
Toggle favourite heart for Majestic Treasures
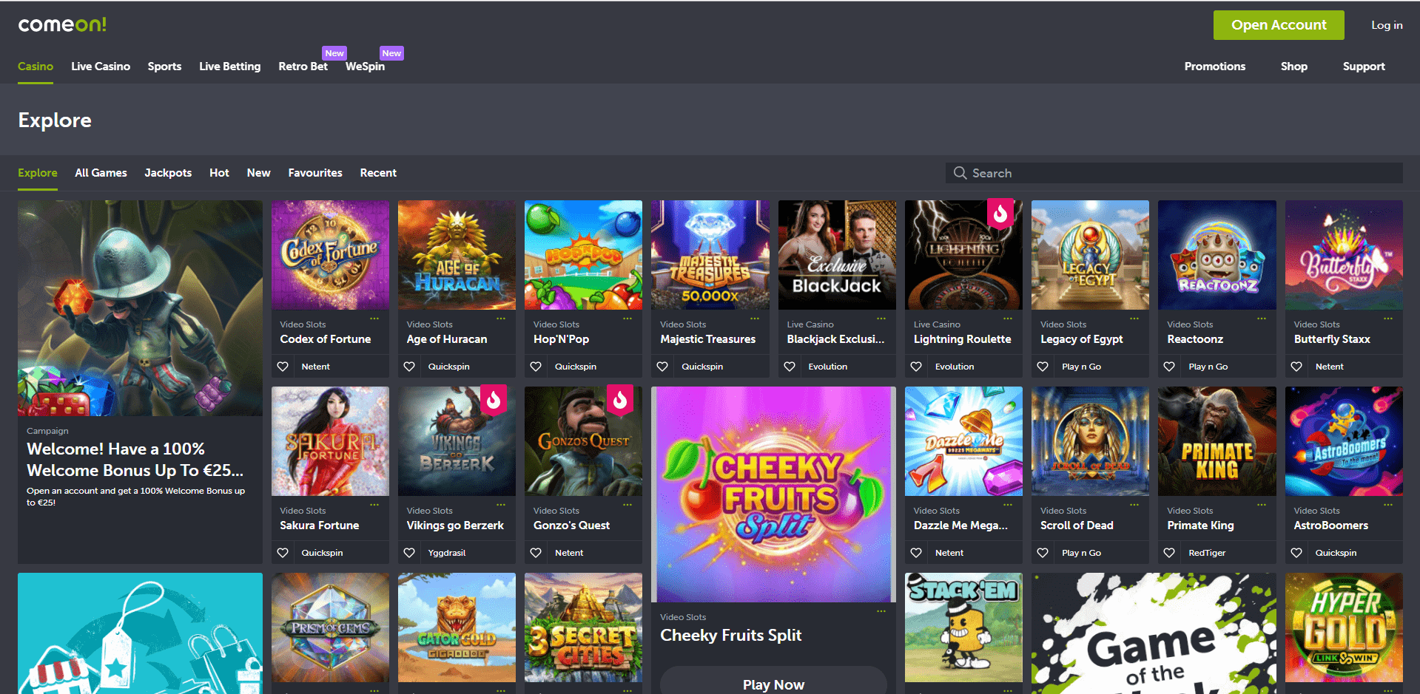(662, 367)
